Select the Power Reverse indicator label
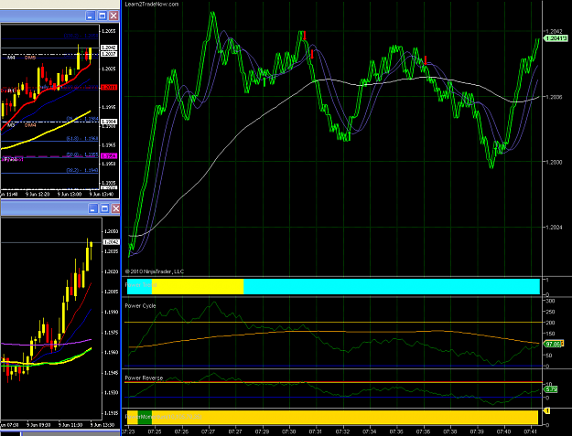 point(144,378)
